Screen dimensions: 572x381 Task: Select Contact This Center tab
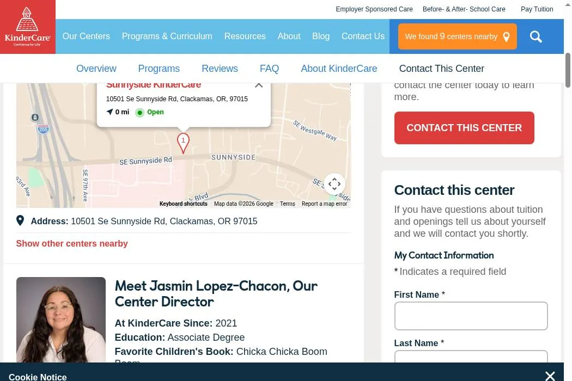coord(441,69)
